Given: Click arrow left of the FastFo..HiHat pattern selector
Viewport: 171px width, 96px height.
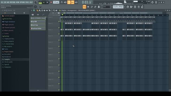Looking at the screenshot, I should click(112, 7).
